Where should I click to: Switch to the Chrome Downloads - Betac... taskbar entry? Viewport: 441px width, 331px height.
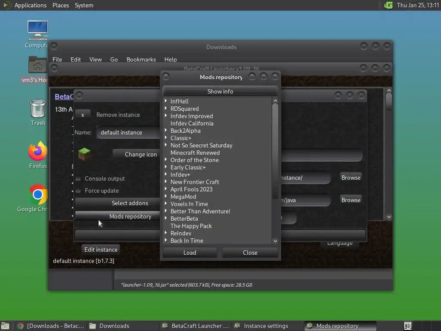click(51, 326)
